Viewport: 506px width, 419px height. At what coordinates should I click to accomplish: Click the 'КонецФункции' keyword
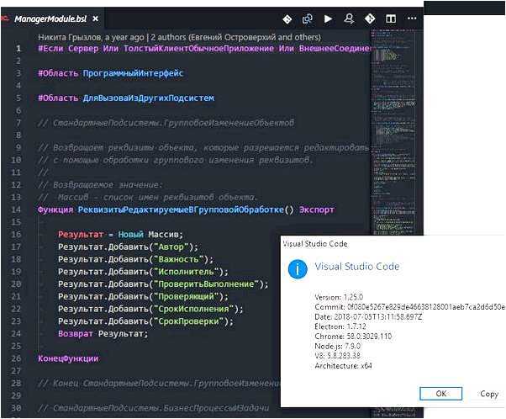(x=68, y=358)
